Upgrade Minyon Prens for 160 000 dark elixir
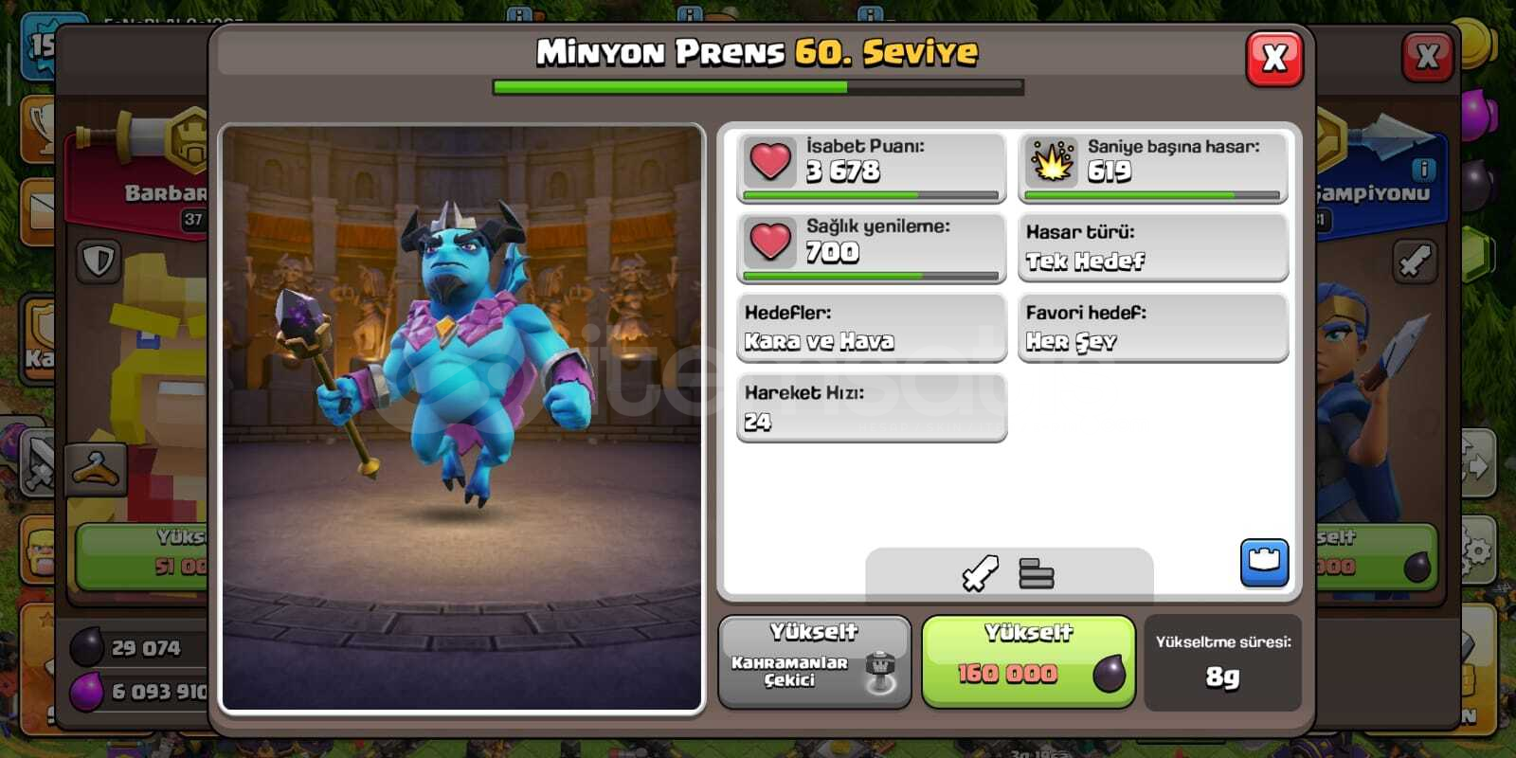 [x=1028, y=661]
